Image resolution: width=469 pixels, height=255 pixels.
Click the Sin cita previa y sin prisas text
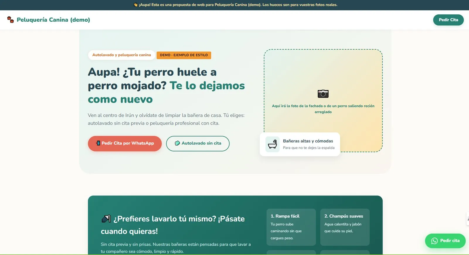click(176, 248)
